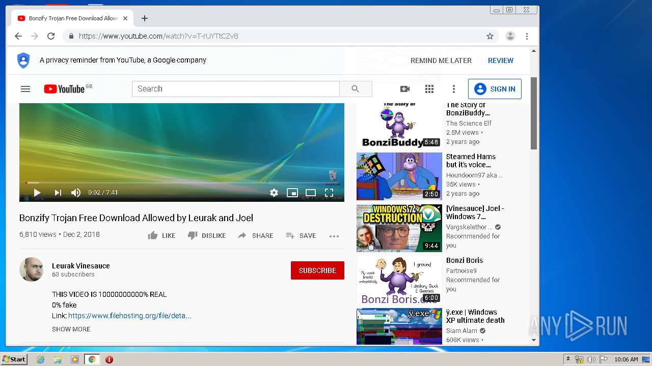The height and width of the screenshot is (366, 652).
Task: Open the red Opera-style icon in the taskbar
Action: coord(109,359)
